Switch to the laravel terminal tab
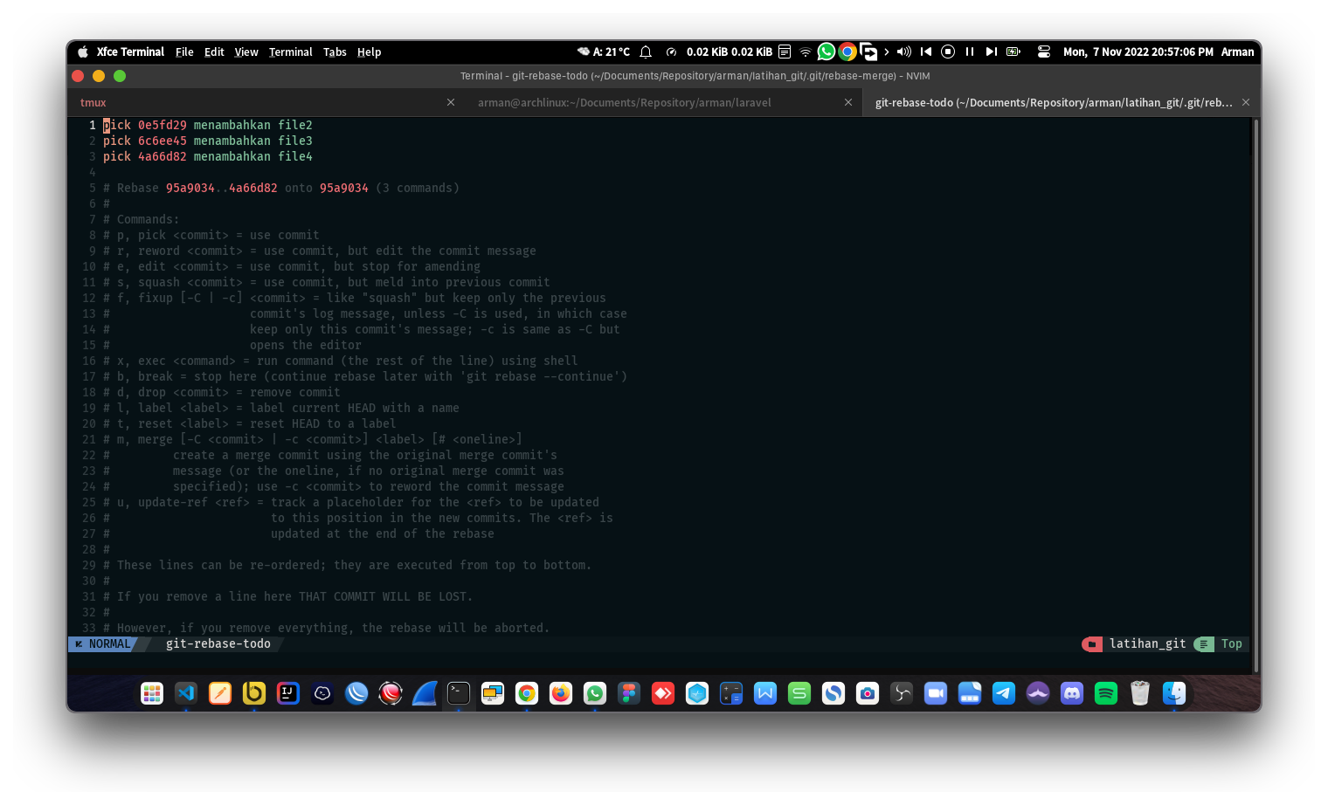 click(x=624, y=102)
